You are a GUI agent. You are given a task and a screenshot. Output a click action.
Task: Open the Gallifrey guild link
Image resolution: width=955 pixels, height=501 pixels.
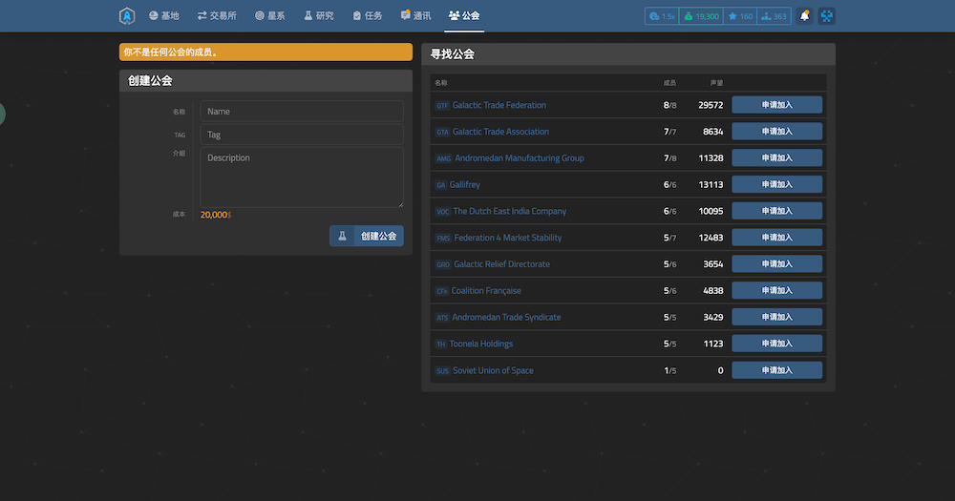pyautogui.click(x=464, y=185)
